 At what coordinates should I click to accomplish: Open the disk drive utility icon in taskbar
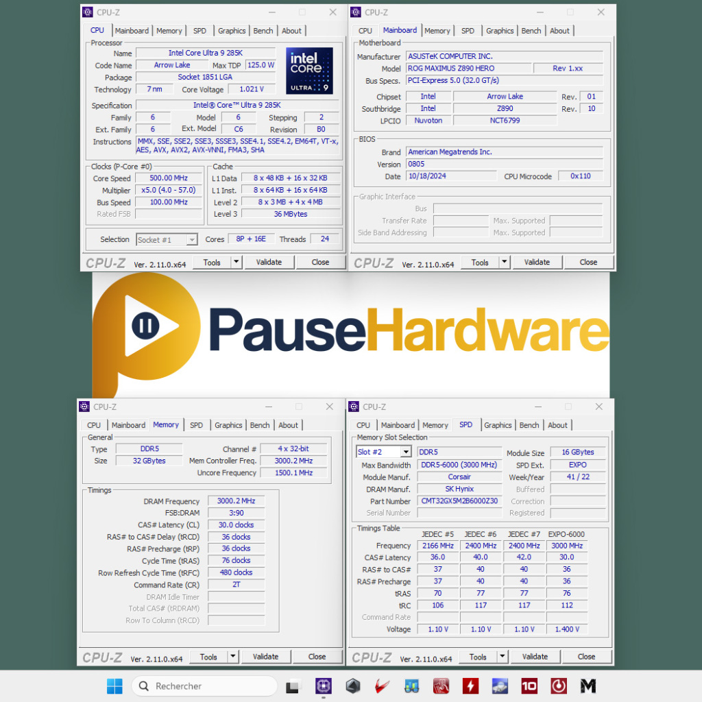(500, 686)
